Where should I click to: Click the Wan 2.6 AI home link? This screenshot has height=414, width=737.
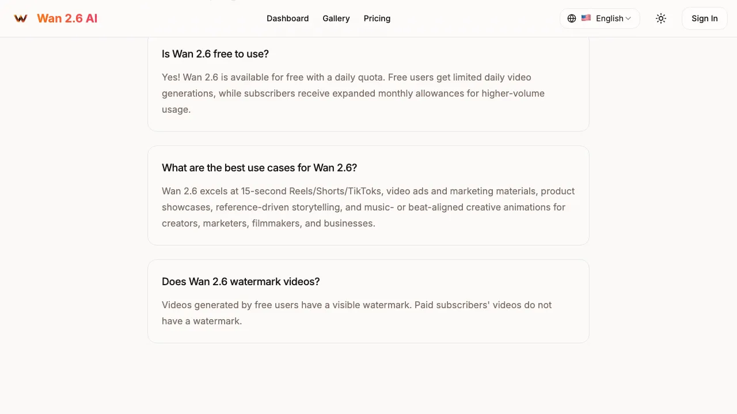pyautogui.click(x=67, y=18)
